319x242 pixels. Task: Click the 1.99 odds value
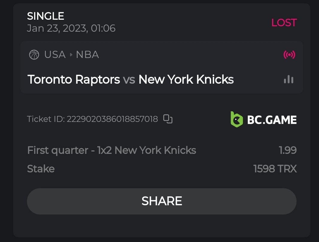[288, 150]
